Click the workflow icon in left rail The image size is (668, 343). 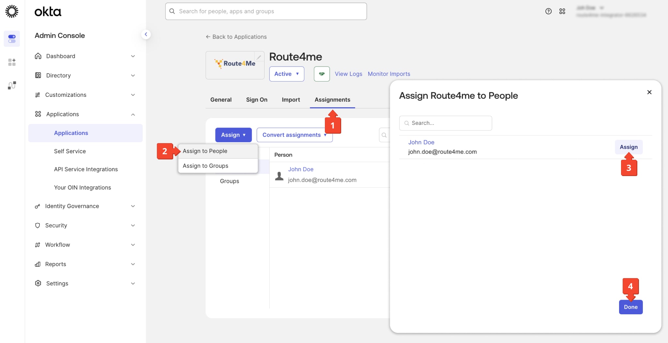click(12, 85)
